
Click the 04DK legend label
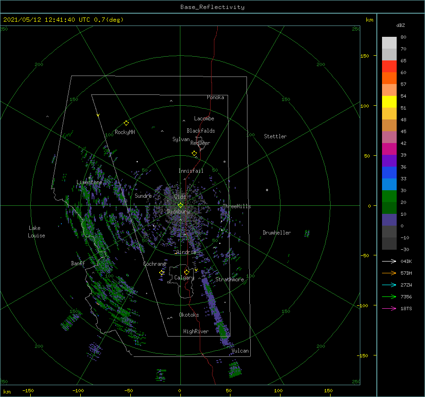(x=406, y=261)
